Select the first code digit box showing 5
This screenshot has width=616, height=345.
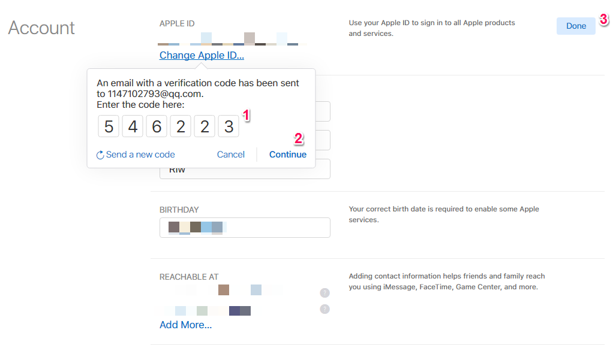(x=109, y=126)
